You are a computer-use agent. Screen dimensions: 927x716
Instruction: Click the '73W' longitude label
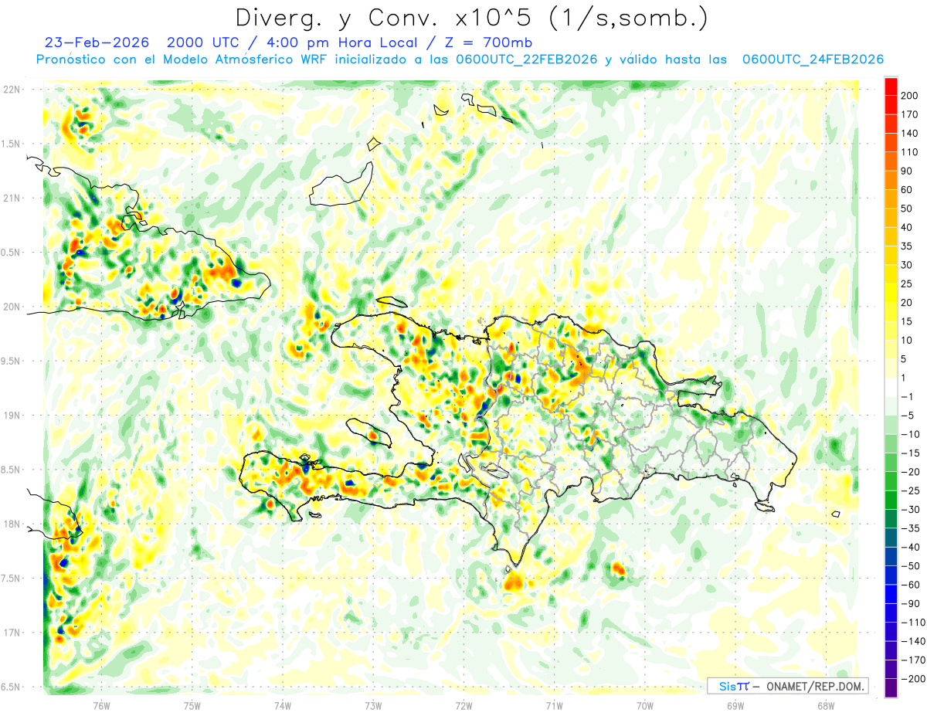point(373,705)
